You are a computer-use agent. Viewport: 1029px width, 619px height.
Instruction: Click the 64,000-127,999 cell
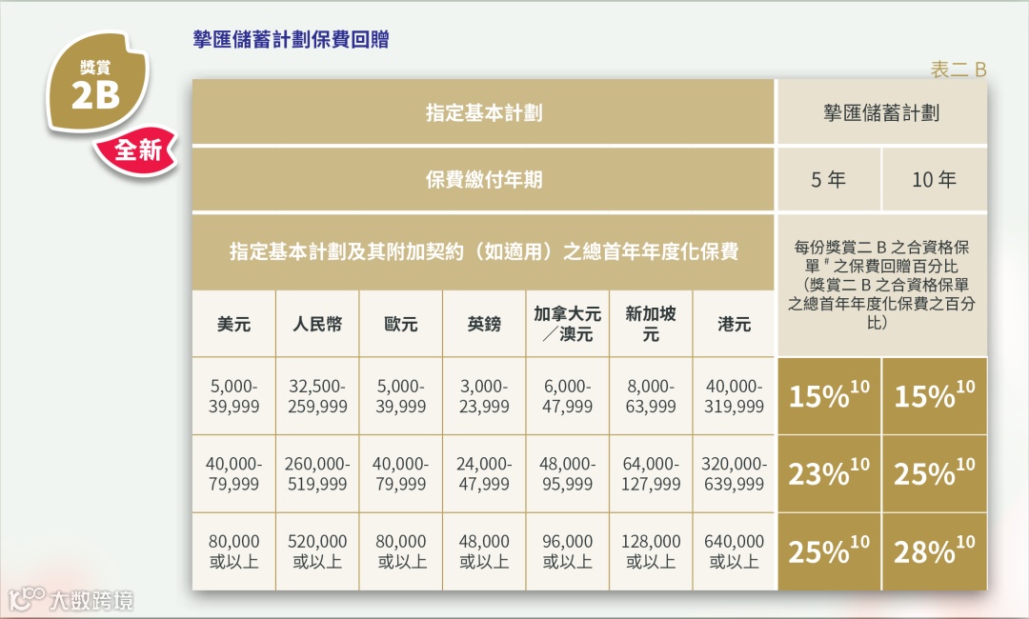coord(651,473)
